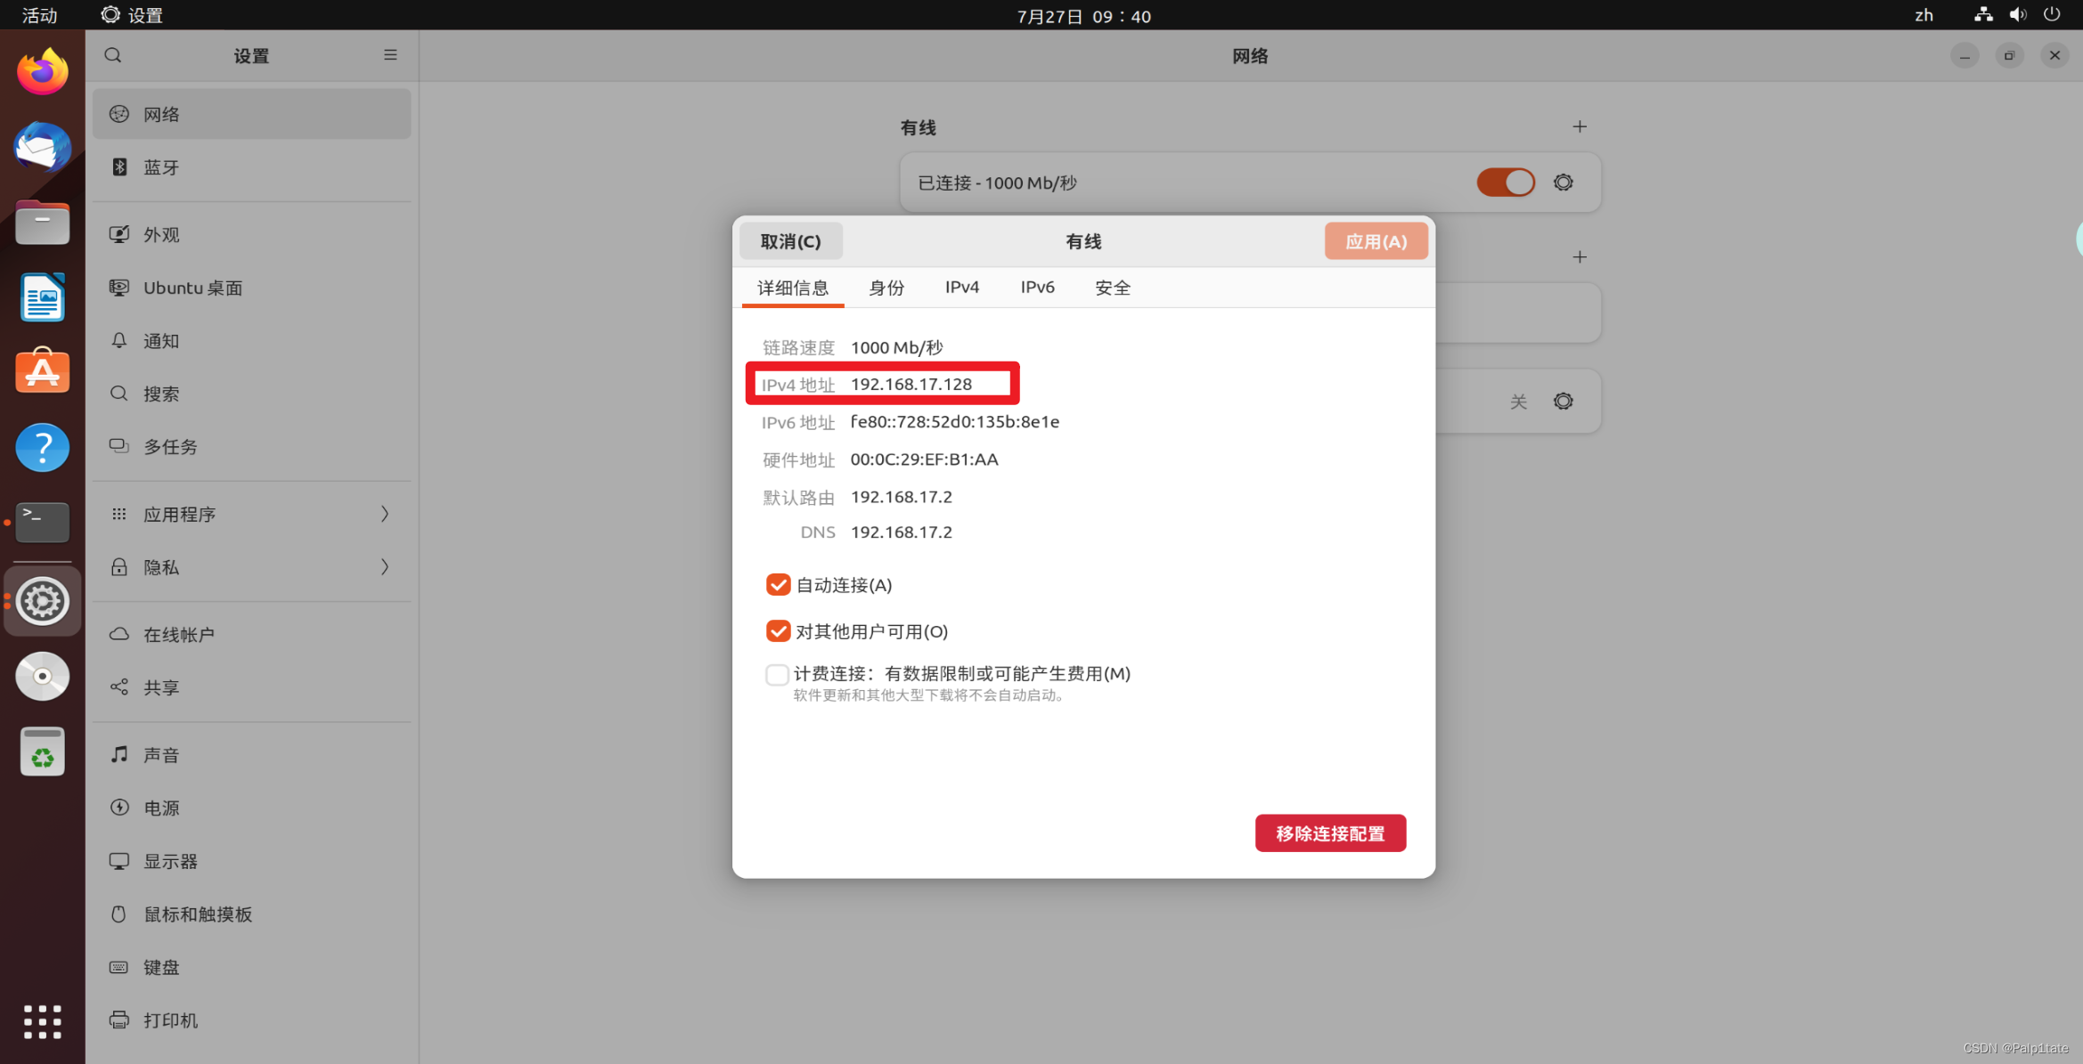Select 网络 network in sidebar

coord(251,114)
